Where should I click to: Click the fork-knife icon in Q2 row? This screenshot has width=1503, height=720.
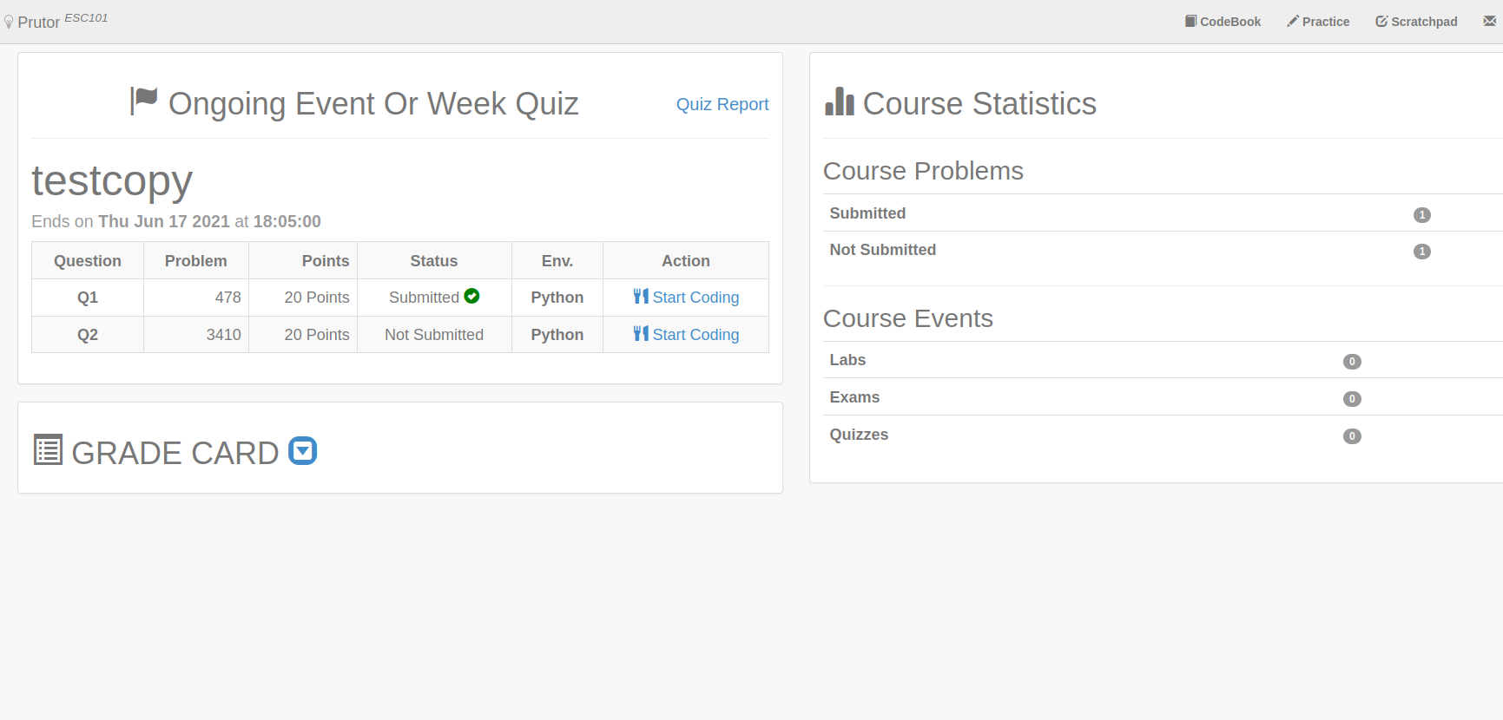pos(641,334)
